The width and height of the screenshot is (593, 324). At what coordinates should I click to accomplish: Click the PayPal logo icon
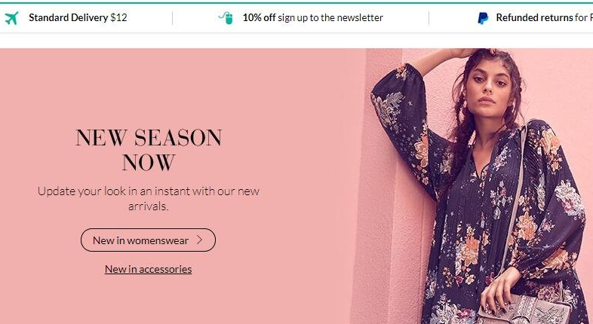pyautogui.click(x=483, y=18)
